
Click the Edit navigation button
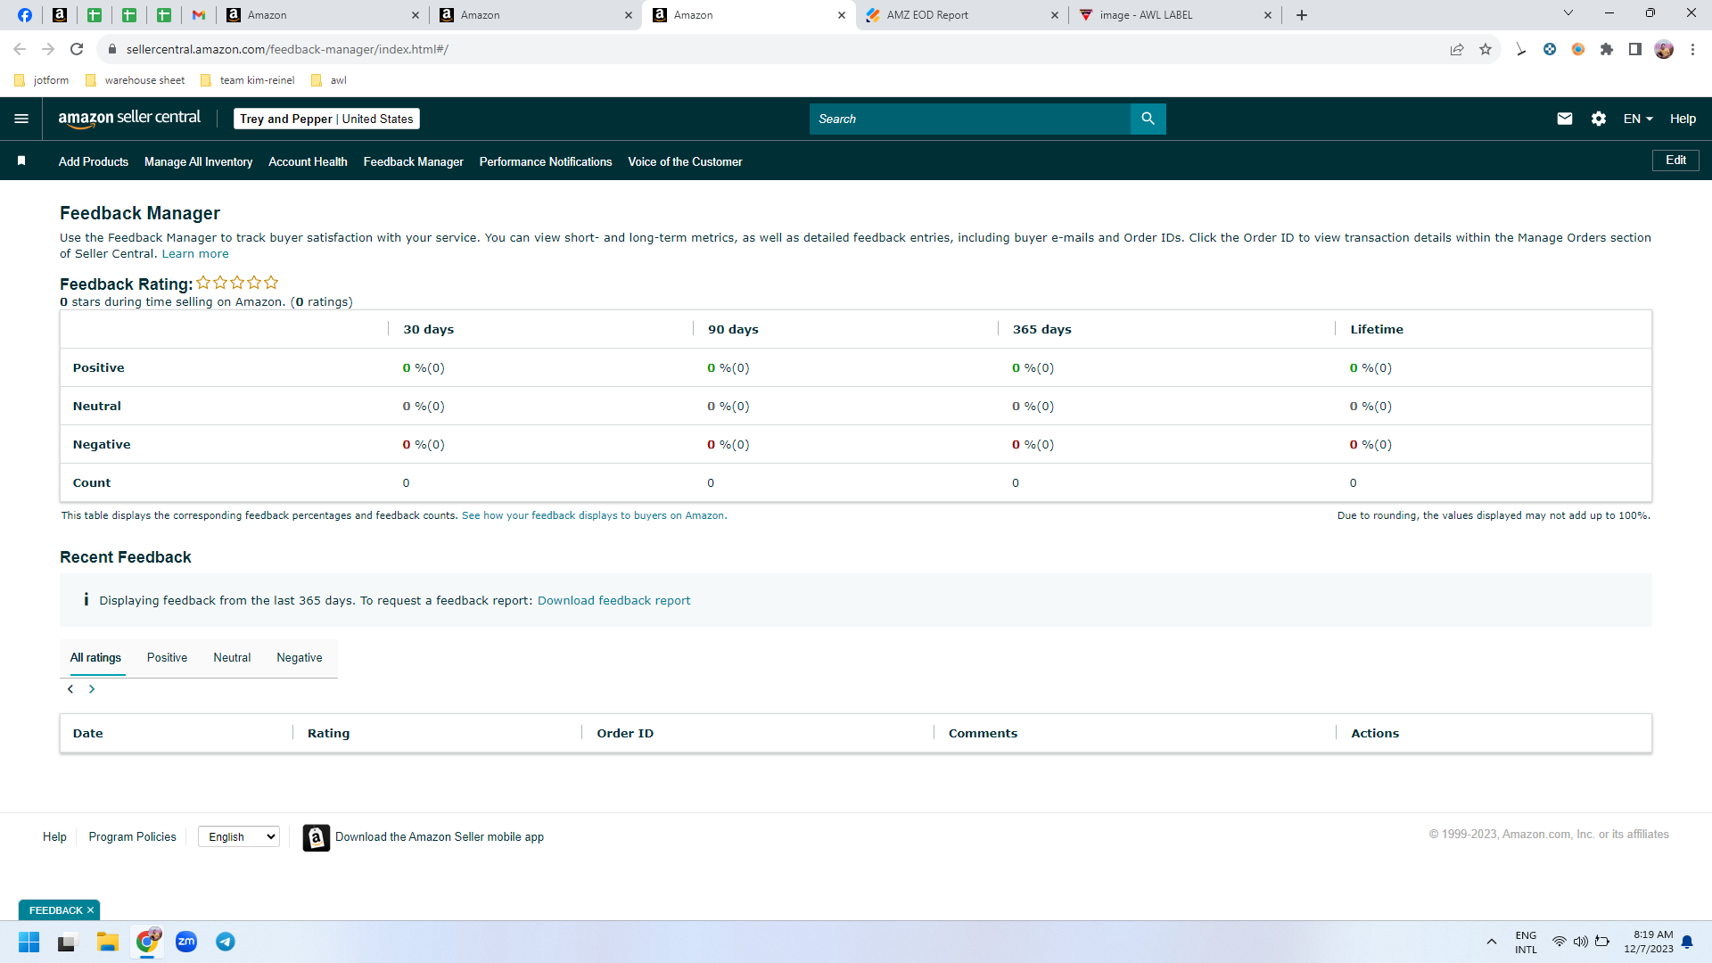[x=1675, y=160]
